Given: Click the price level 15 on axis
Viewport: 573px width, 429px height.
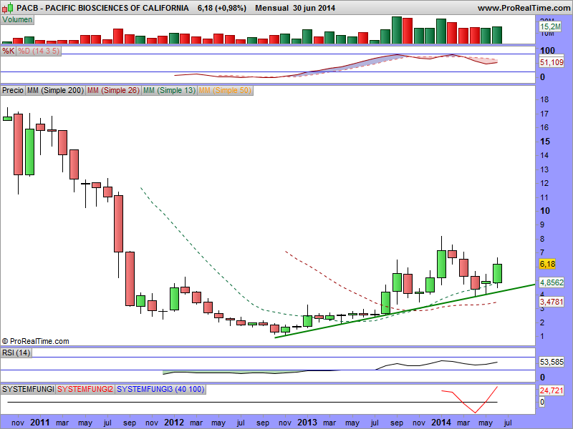Looking at the screenshot, I should pos(545,142).
